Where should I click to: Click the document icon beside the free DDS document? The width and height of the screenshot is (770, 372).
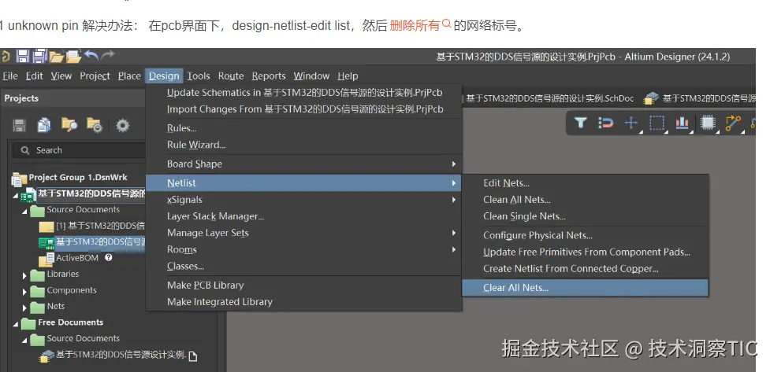[193, 356]
